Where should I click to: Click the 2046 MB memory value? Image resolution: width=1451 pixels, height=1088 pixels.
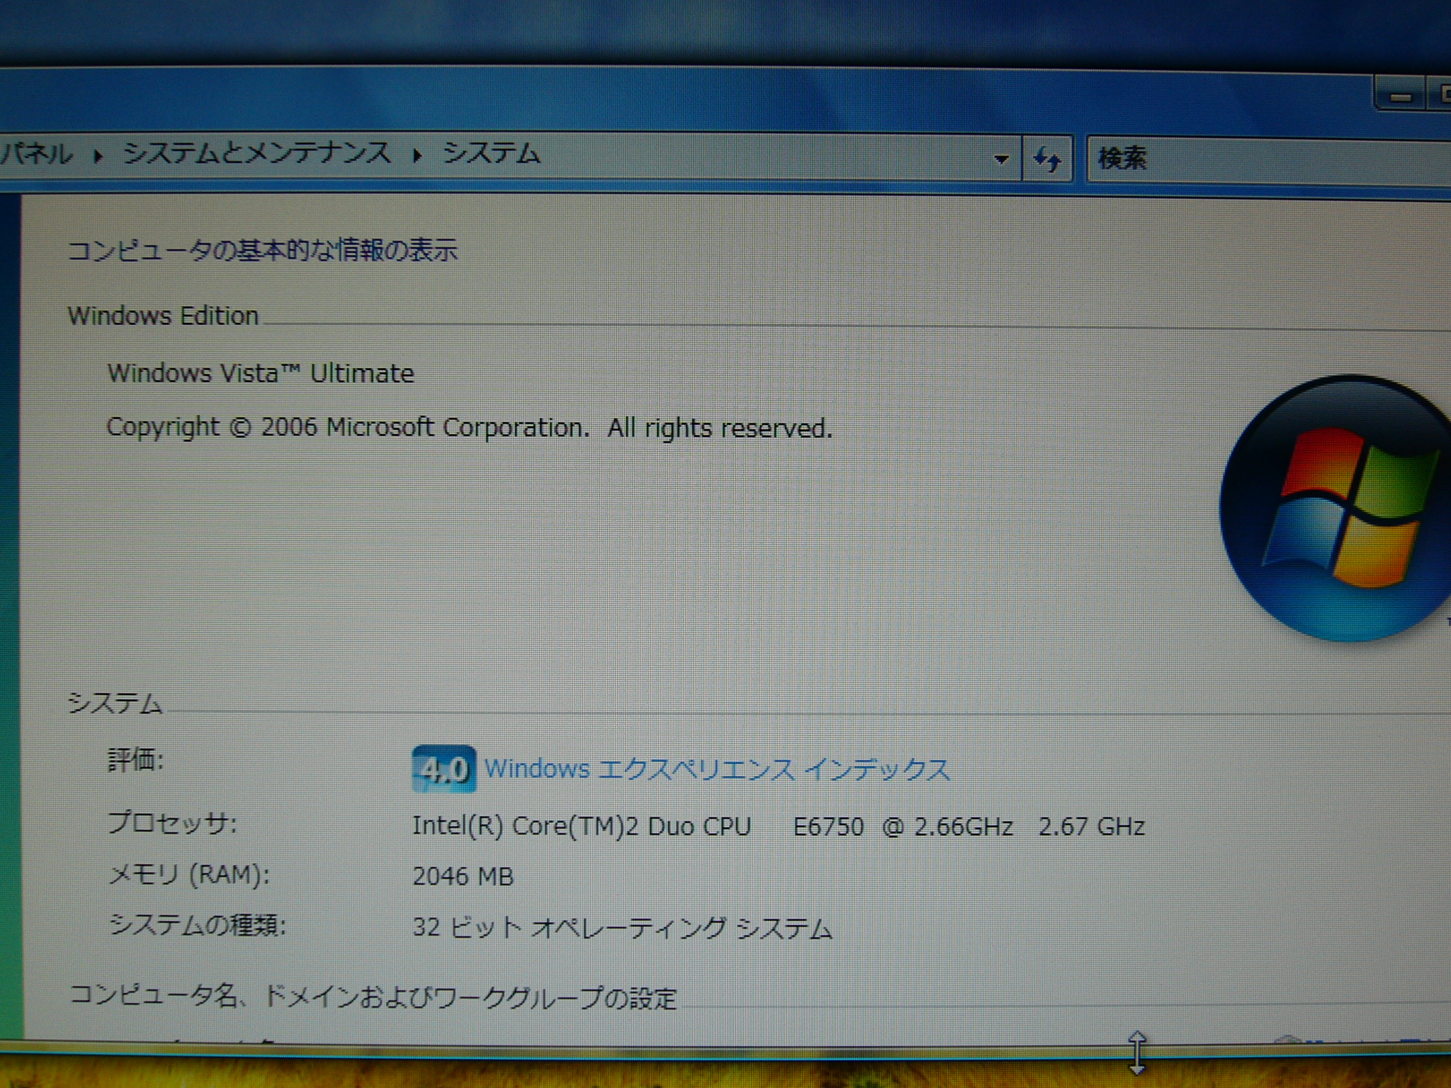[463, 877]
